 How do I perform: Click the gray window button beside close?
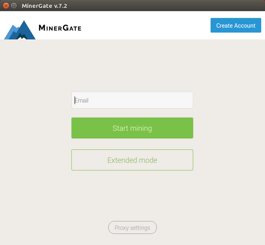[14, 6]
